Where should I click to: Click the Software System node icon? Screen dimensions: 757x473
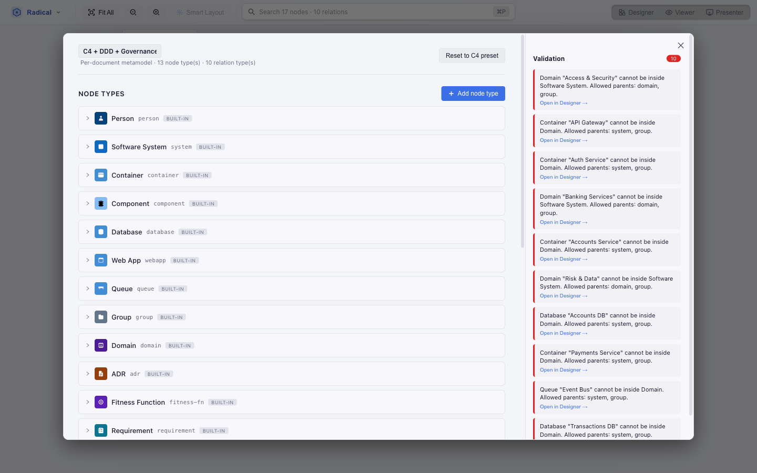(101, 147)
